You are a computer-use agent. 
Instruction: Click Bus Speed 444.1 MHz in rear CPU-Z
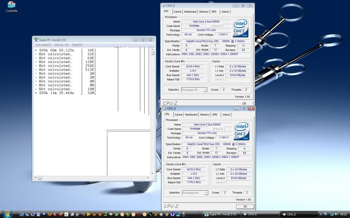[x=193, y=75]
